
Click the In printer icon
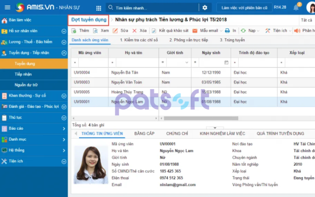tap(227, 30)
